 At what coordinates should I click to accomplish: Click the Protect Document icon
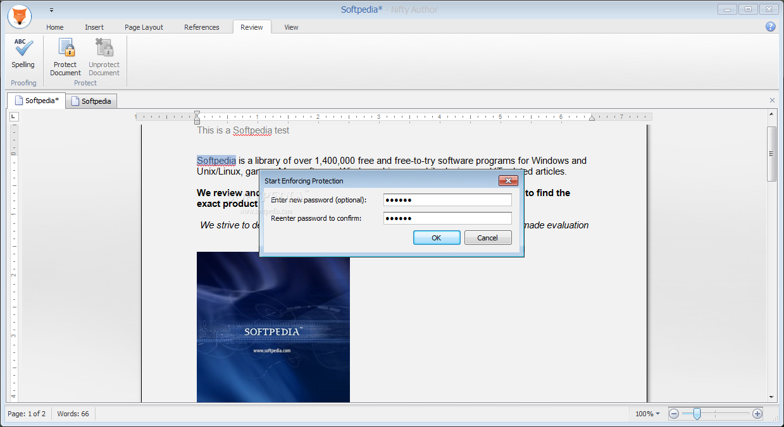pyautogui.click(x=65, y=57)
